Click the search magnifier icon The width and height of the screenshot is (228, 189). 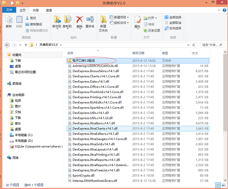pos(221,45)
